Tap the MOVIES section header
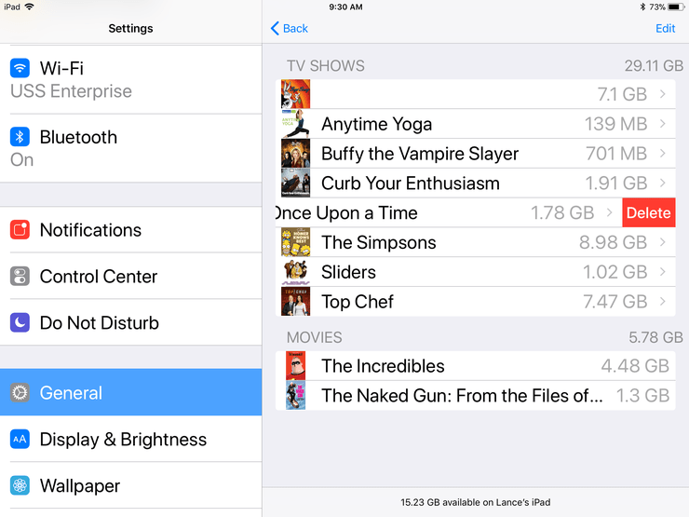The height and width of the screenshot is (517, 689). (x=314, y=337)
